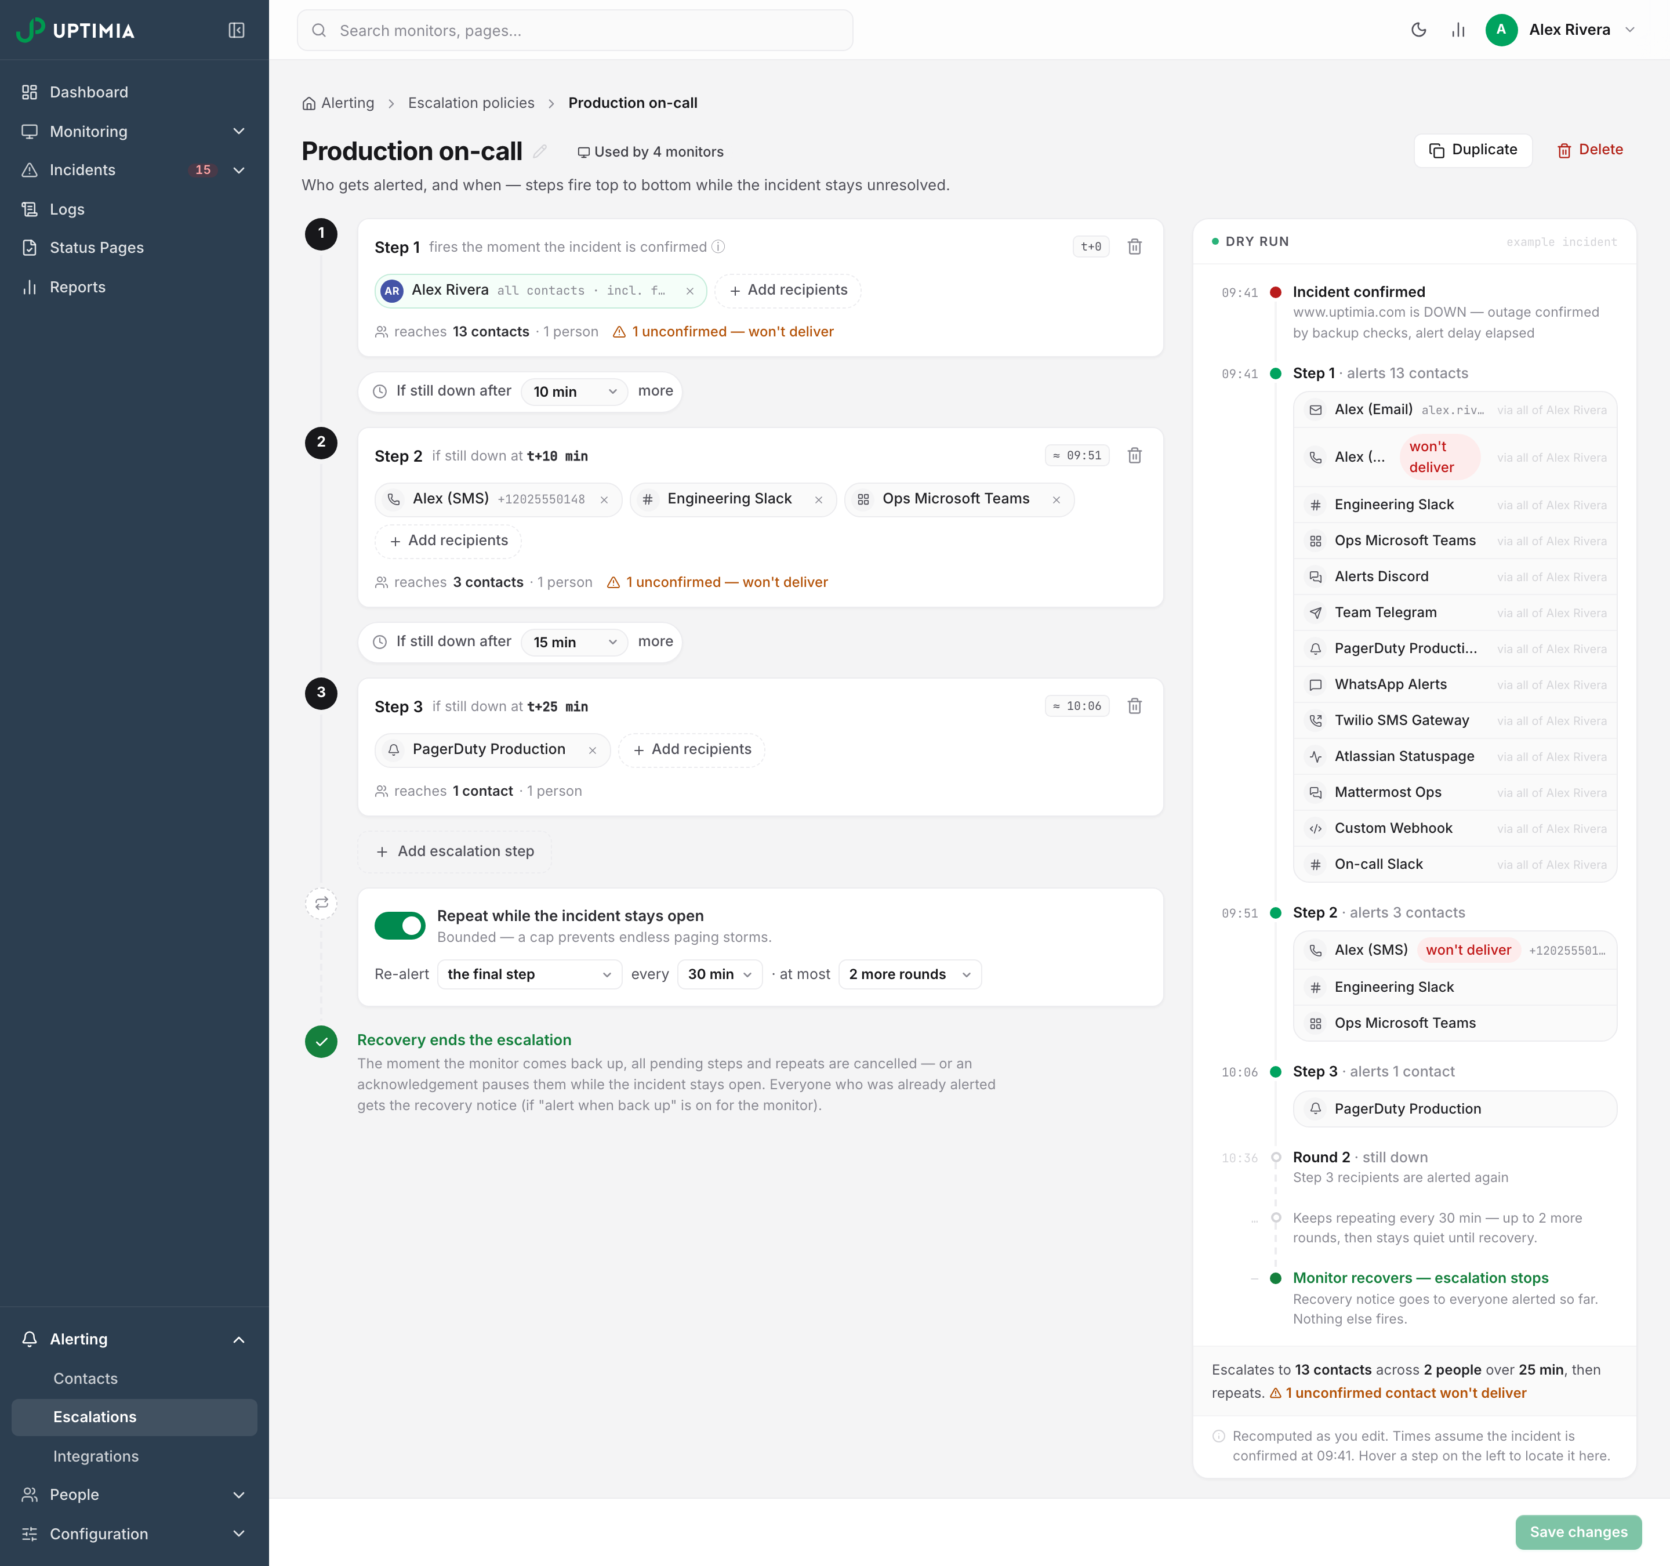Click the Duplicate button
Image resolution: width=1670 pixels, height=1566 pixels.
pos(1473,150)
